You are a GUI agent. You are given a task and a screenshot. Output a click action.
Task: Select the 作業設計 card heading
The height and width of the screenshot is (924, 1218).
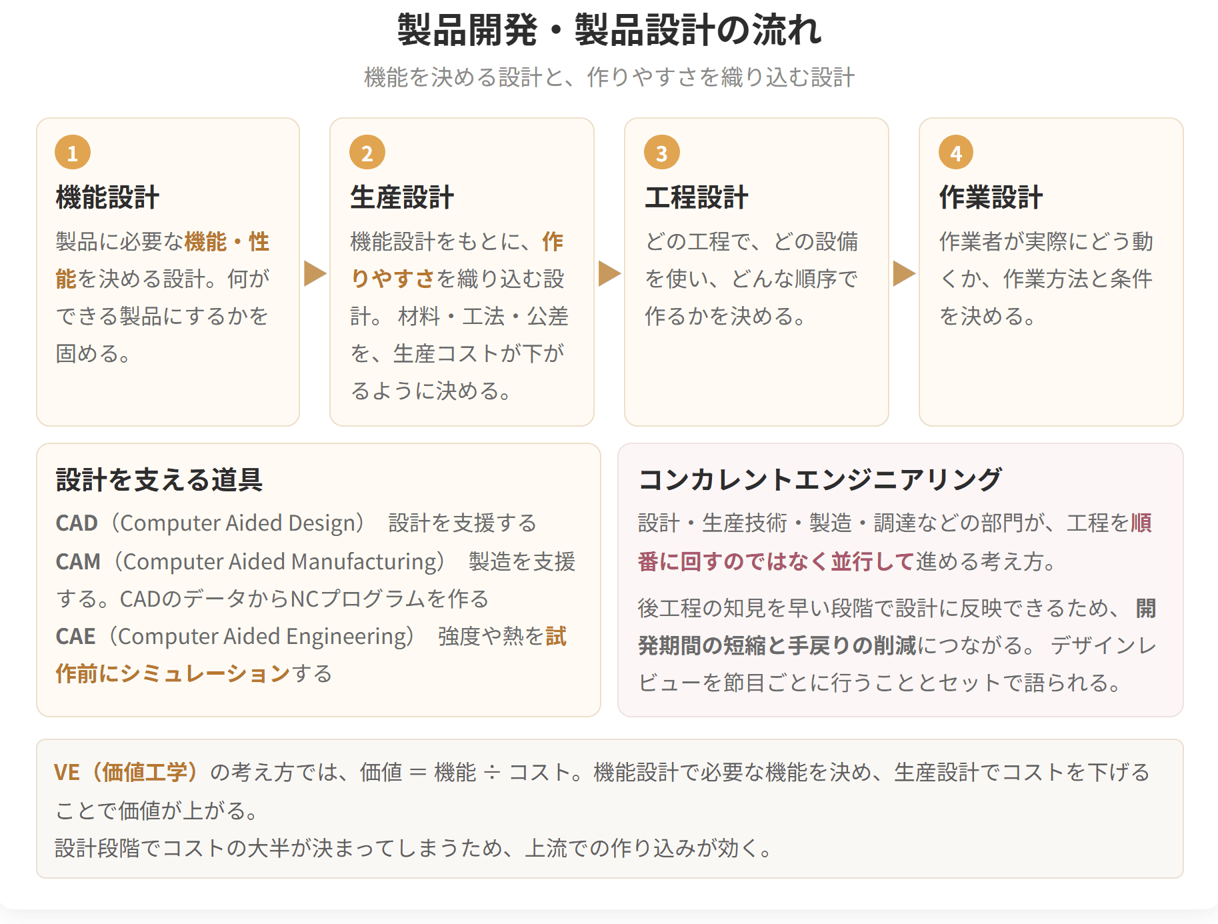coord(991,197)
